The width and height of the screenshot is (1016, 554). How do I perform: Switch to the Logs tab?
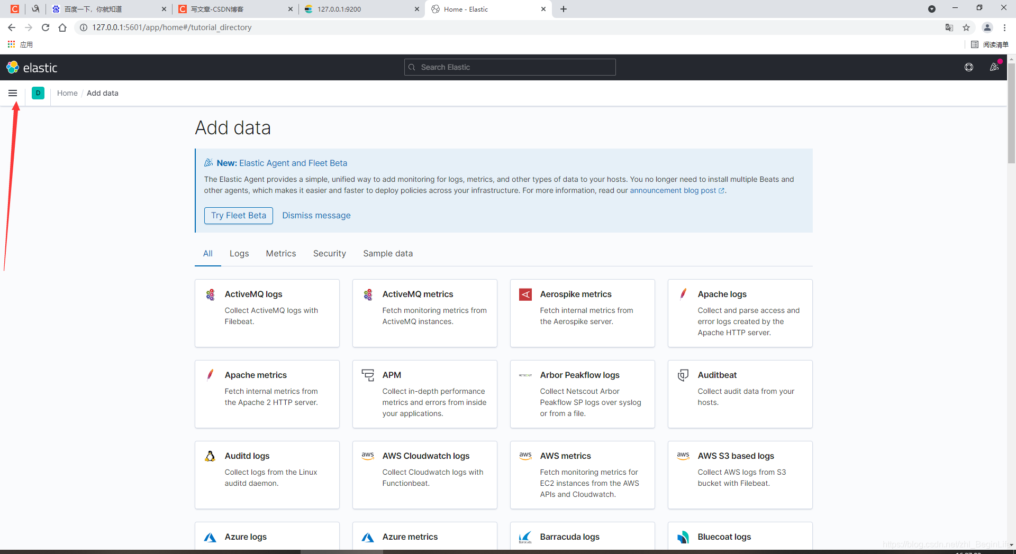(x=239, y=254)
